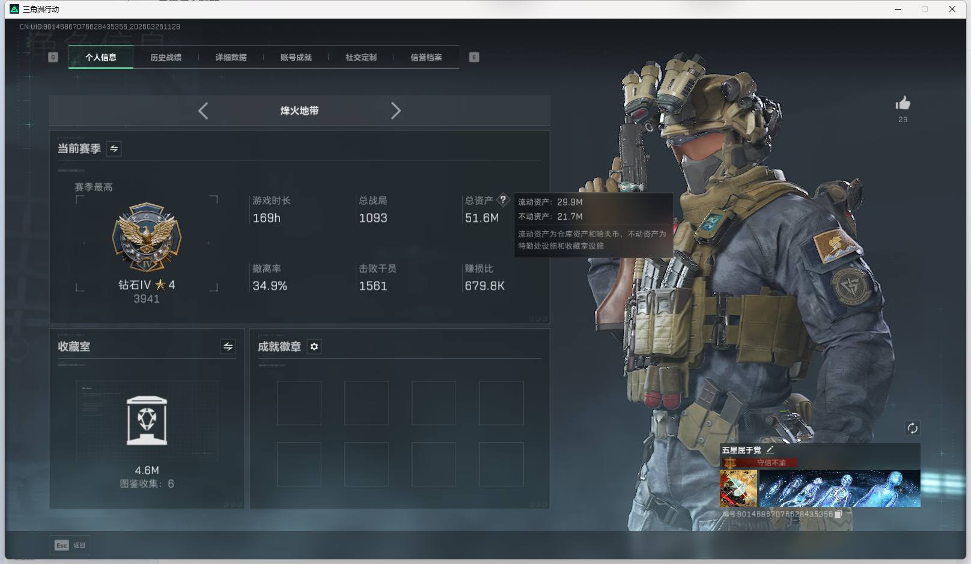Click the 击败干员 value 1561
Image resolution: width=971 pixels, height=564 pixels.
(x=373, y=286)
